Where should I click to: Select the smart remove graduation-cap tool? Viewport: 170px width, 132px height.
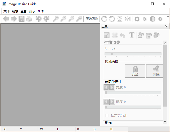point(141,35)
